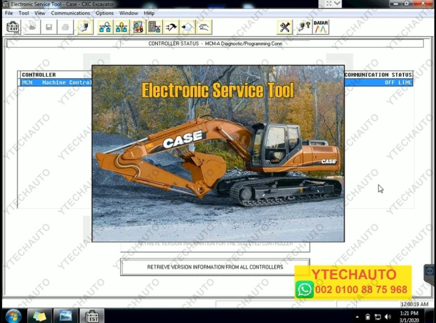Click the vehicle diagnostics toolbar icon
The image size is (436, 323).
tap(138, 27)
